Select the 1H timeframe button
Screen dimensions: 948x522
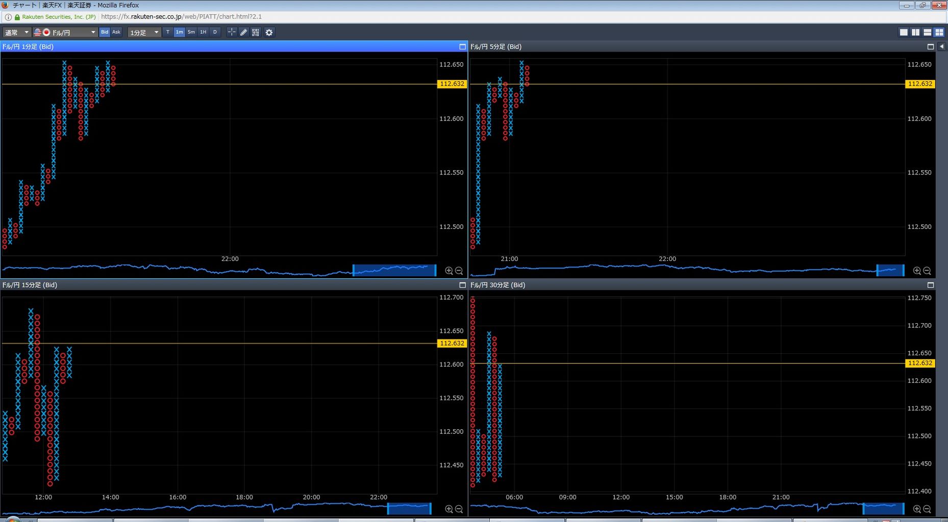point(203,32)
